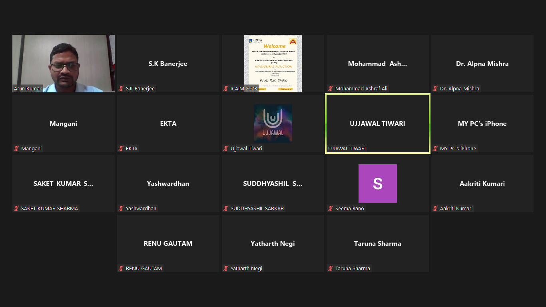The image size is (546, 307).
Task: Click Seema Bano's muted microphone icon
Action: pyautogui.click(x=331, y=208)
